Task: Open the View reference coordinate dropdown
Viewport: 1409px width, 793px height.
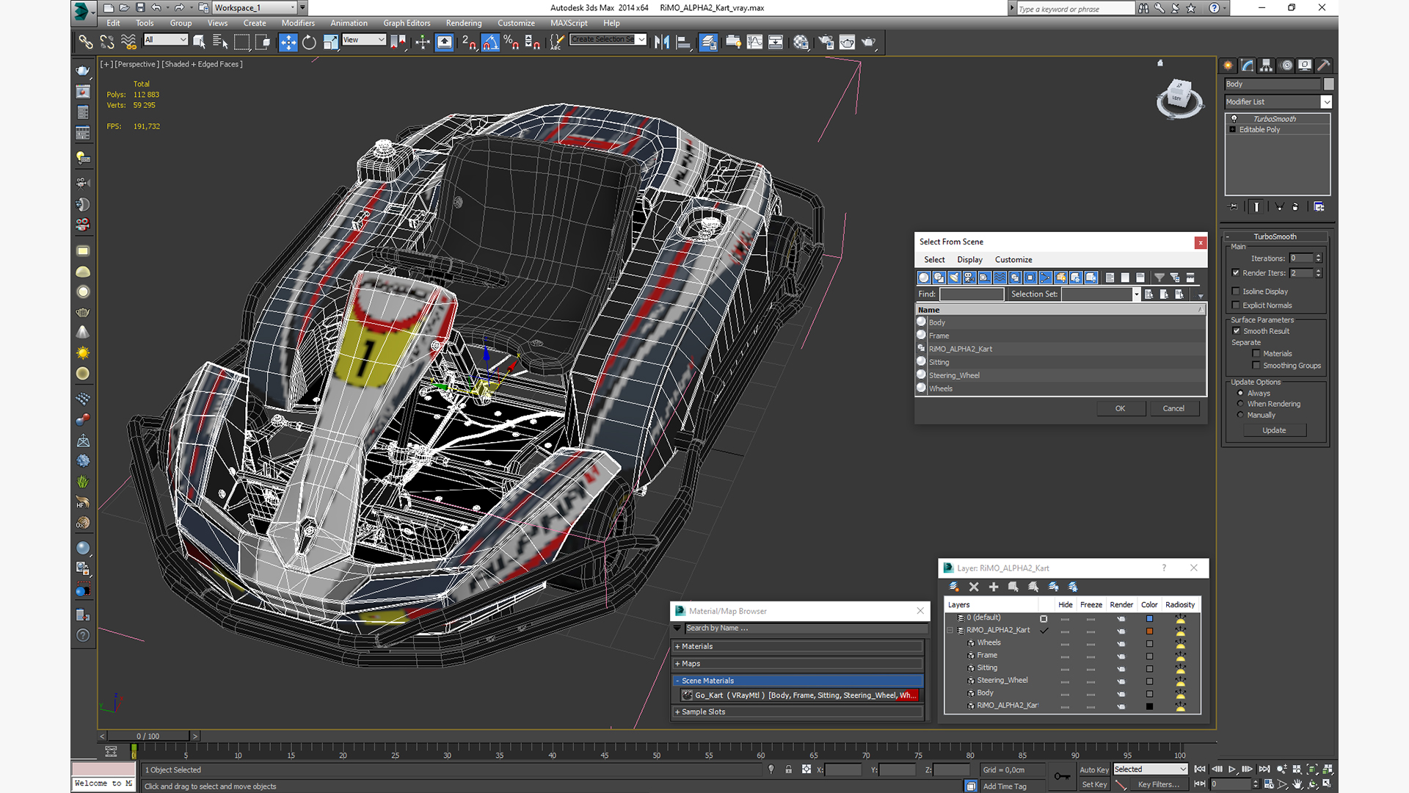Action: [364, 40]
